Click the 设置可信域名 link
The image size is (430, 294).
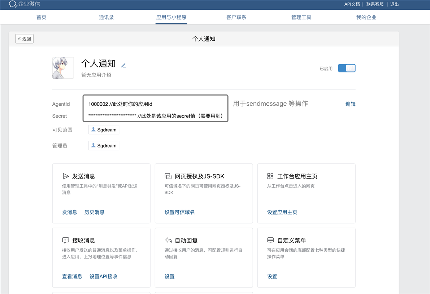pyautogui.click(x=180, y=212)
